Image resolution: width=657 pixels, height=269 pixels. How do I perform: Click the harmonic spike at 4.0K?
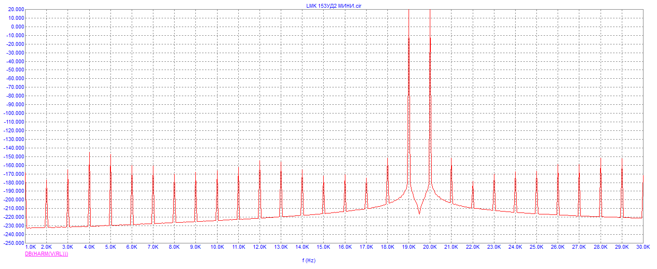(x=89, y=188)
